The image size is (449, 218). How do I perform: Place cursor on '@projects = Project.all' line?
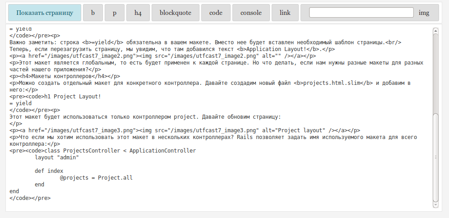pos(96,178)
